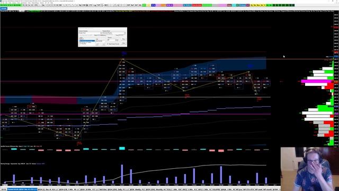Click the DHP toolbar button
The width and height of the screenshot is (339, 191).
coord(128,5)
